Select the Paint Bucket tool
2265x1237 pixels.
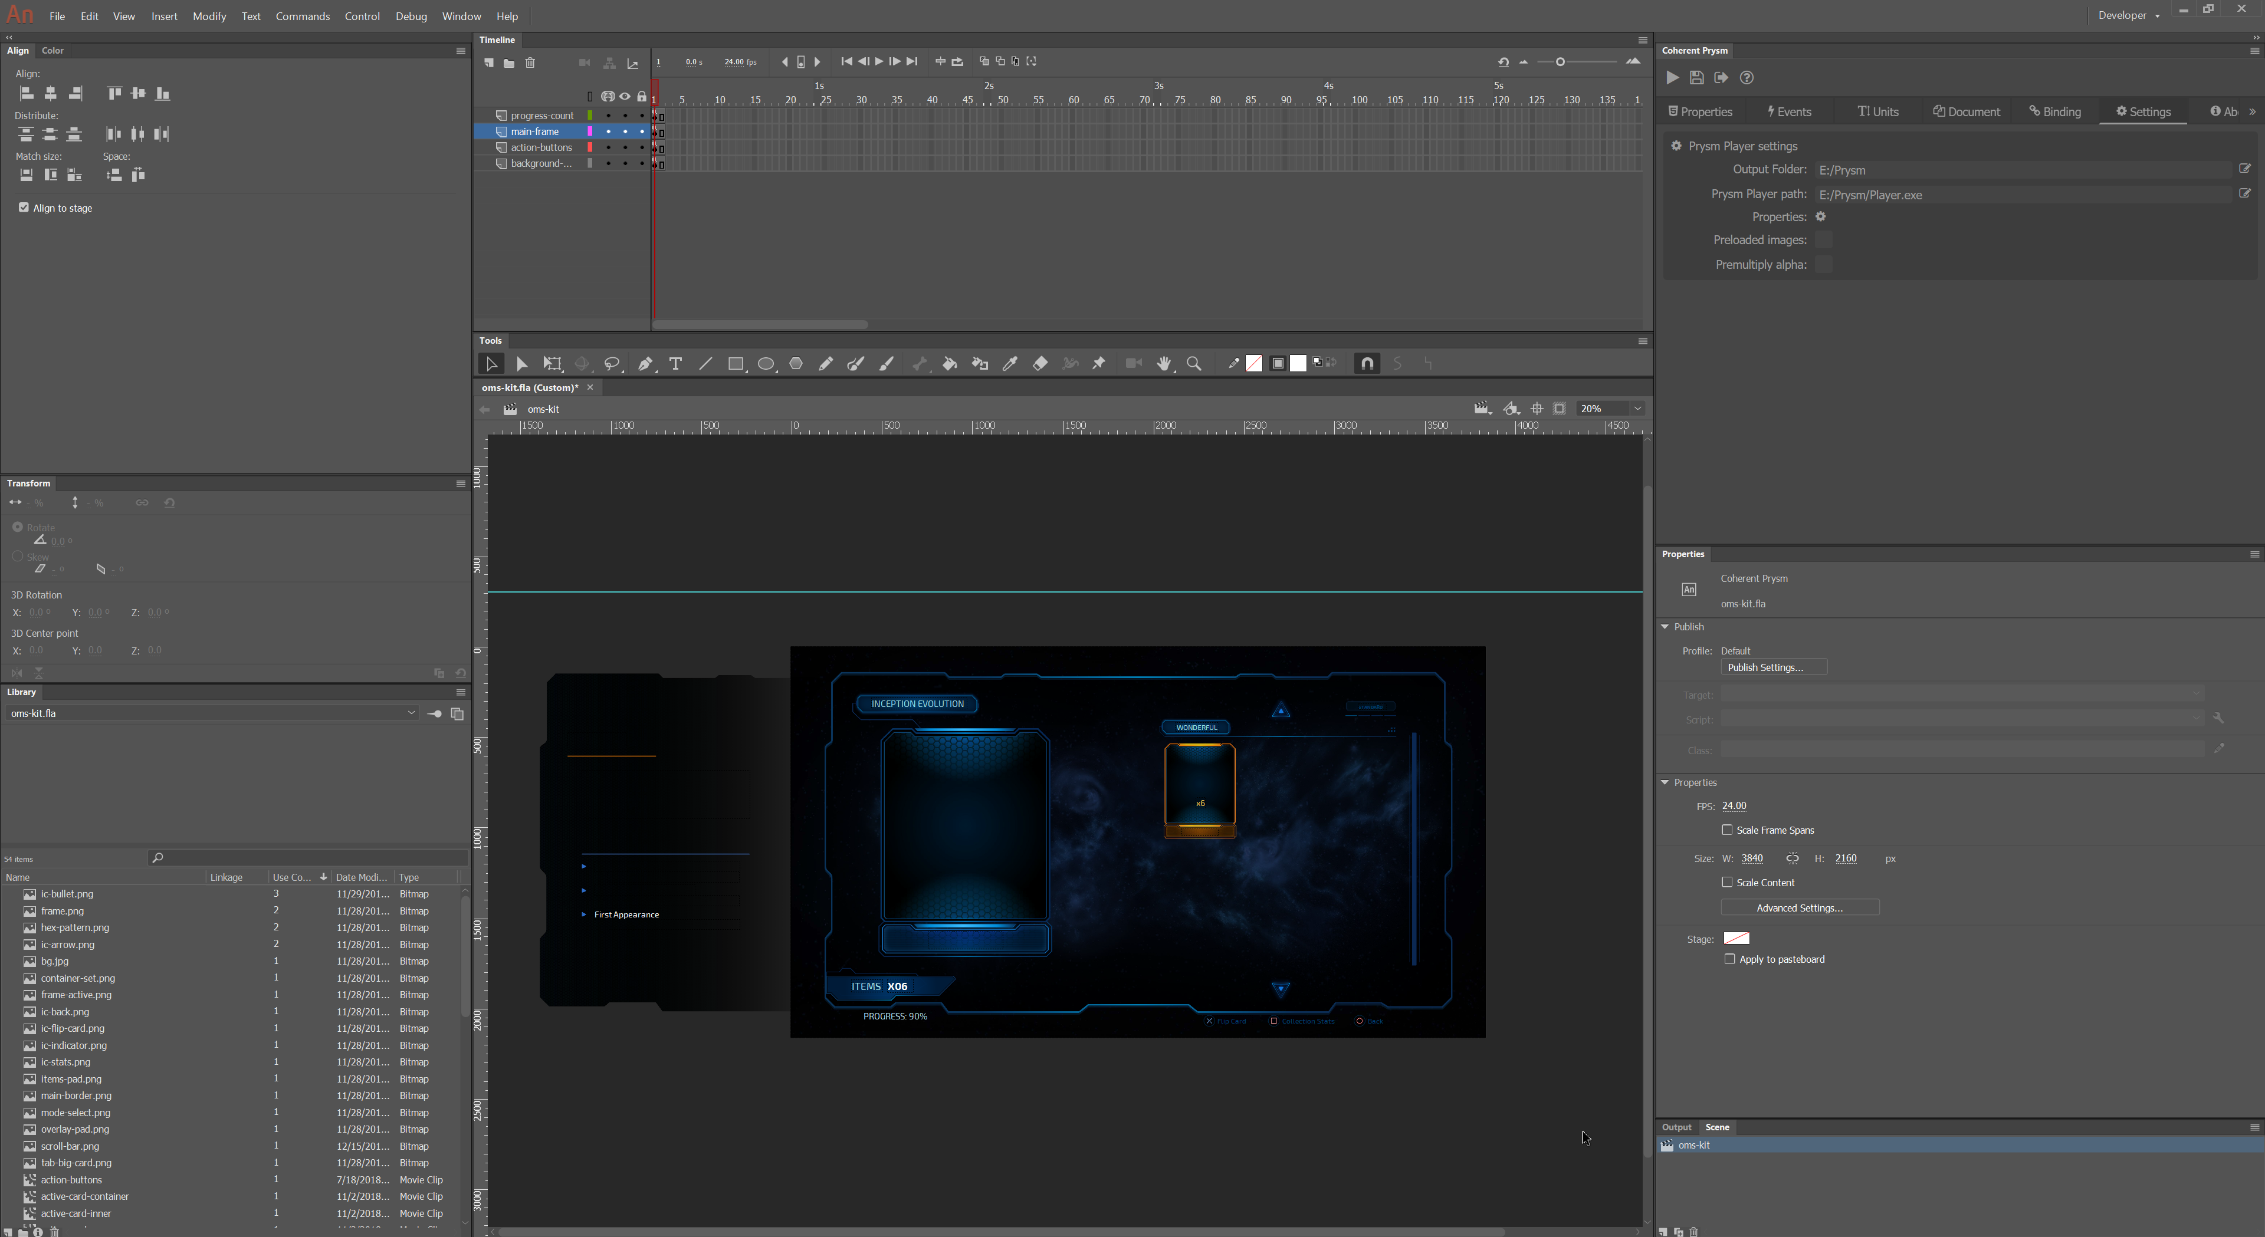click(950, 363)
